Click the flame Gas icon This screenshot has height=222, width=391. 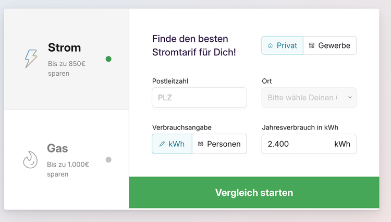[x=30, y=159]
